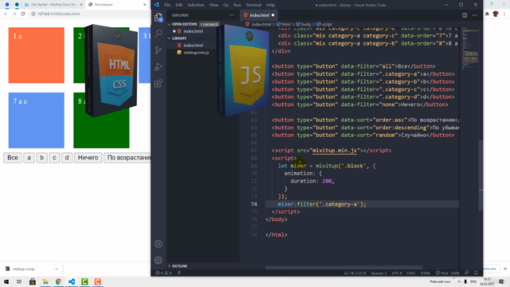Click the orange '1 a' block
510x287 pixels.
36,55
